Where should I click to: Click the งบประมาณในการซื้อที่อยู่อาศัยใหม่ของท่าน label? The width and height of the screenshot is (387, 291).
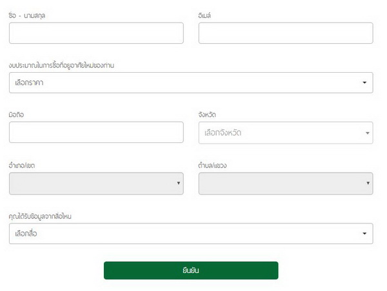pos(62,65)
